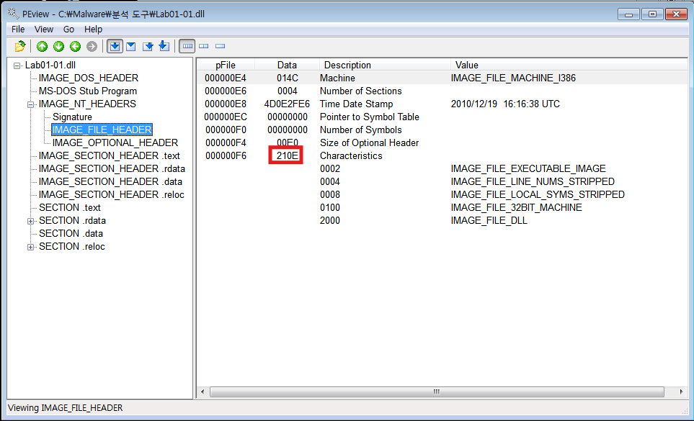This screenshot has height=421, width=694.
Task: Select IMAGE_SECTION_HEADER .data item
Action: coord(110,181)
